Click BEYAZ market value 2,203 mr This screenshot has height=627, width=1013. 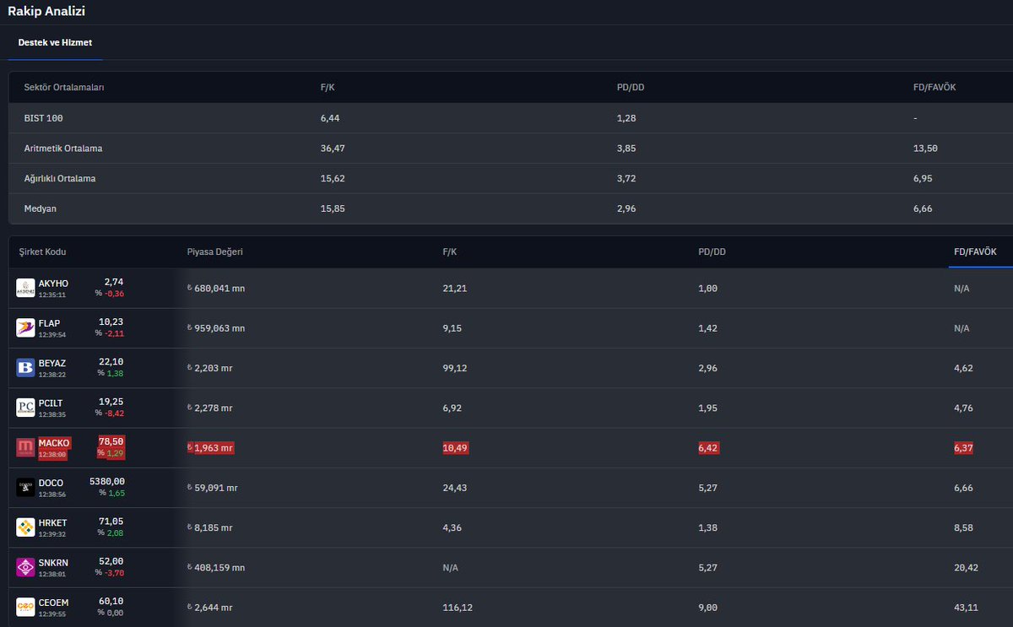click(209, 368)
